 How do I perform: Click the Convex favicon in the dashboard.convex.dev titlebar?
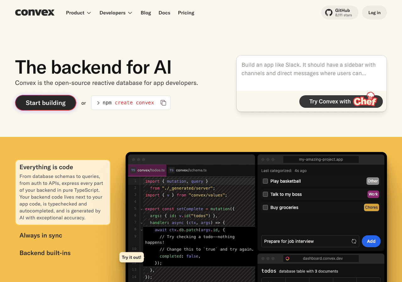tap(287, 258)
